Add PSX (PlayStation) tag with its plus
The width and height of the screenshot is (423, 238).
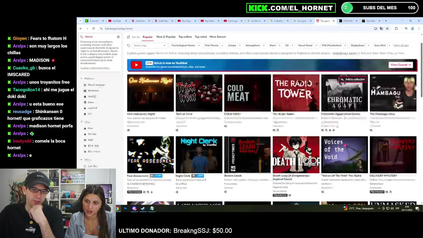(345, 45)
